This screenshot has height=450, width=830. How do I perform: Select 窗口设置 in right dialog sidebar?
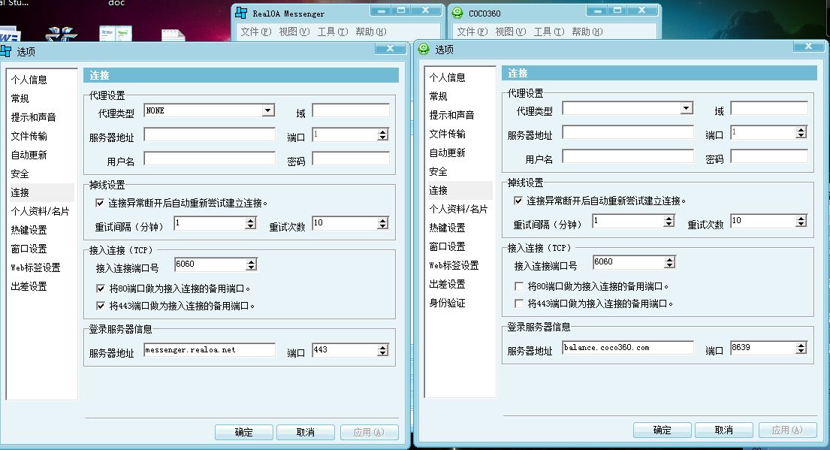pos(447,246)
